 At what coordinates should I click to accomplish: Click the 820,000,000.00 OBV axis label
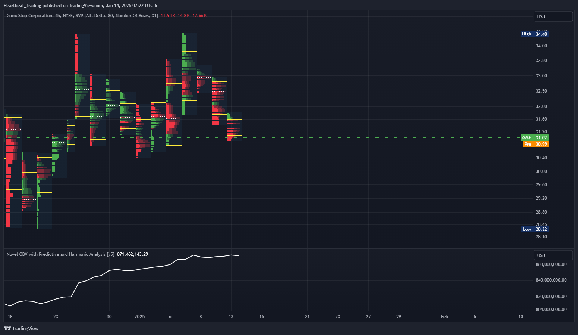point(551,297)
